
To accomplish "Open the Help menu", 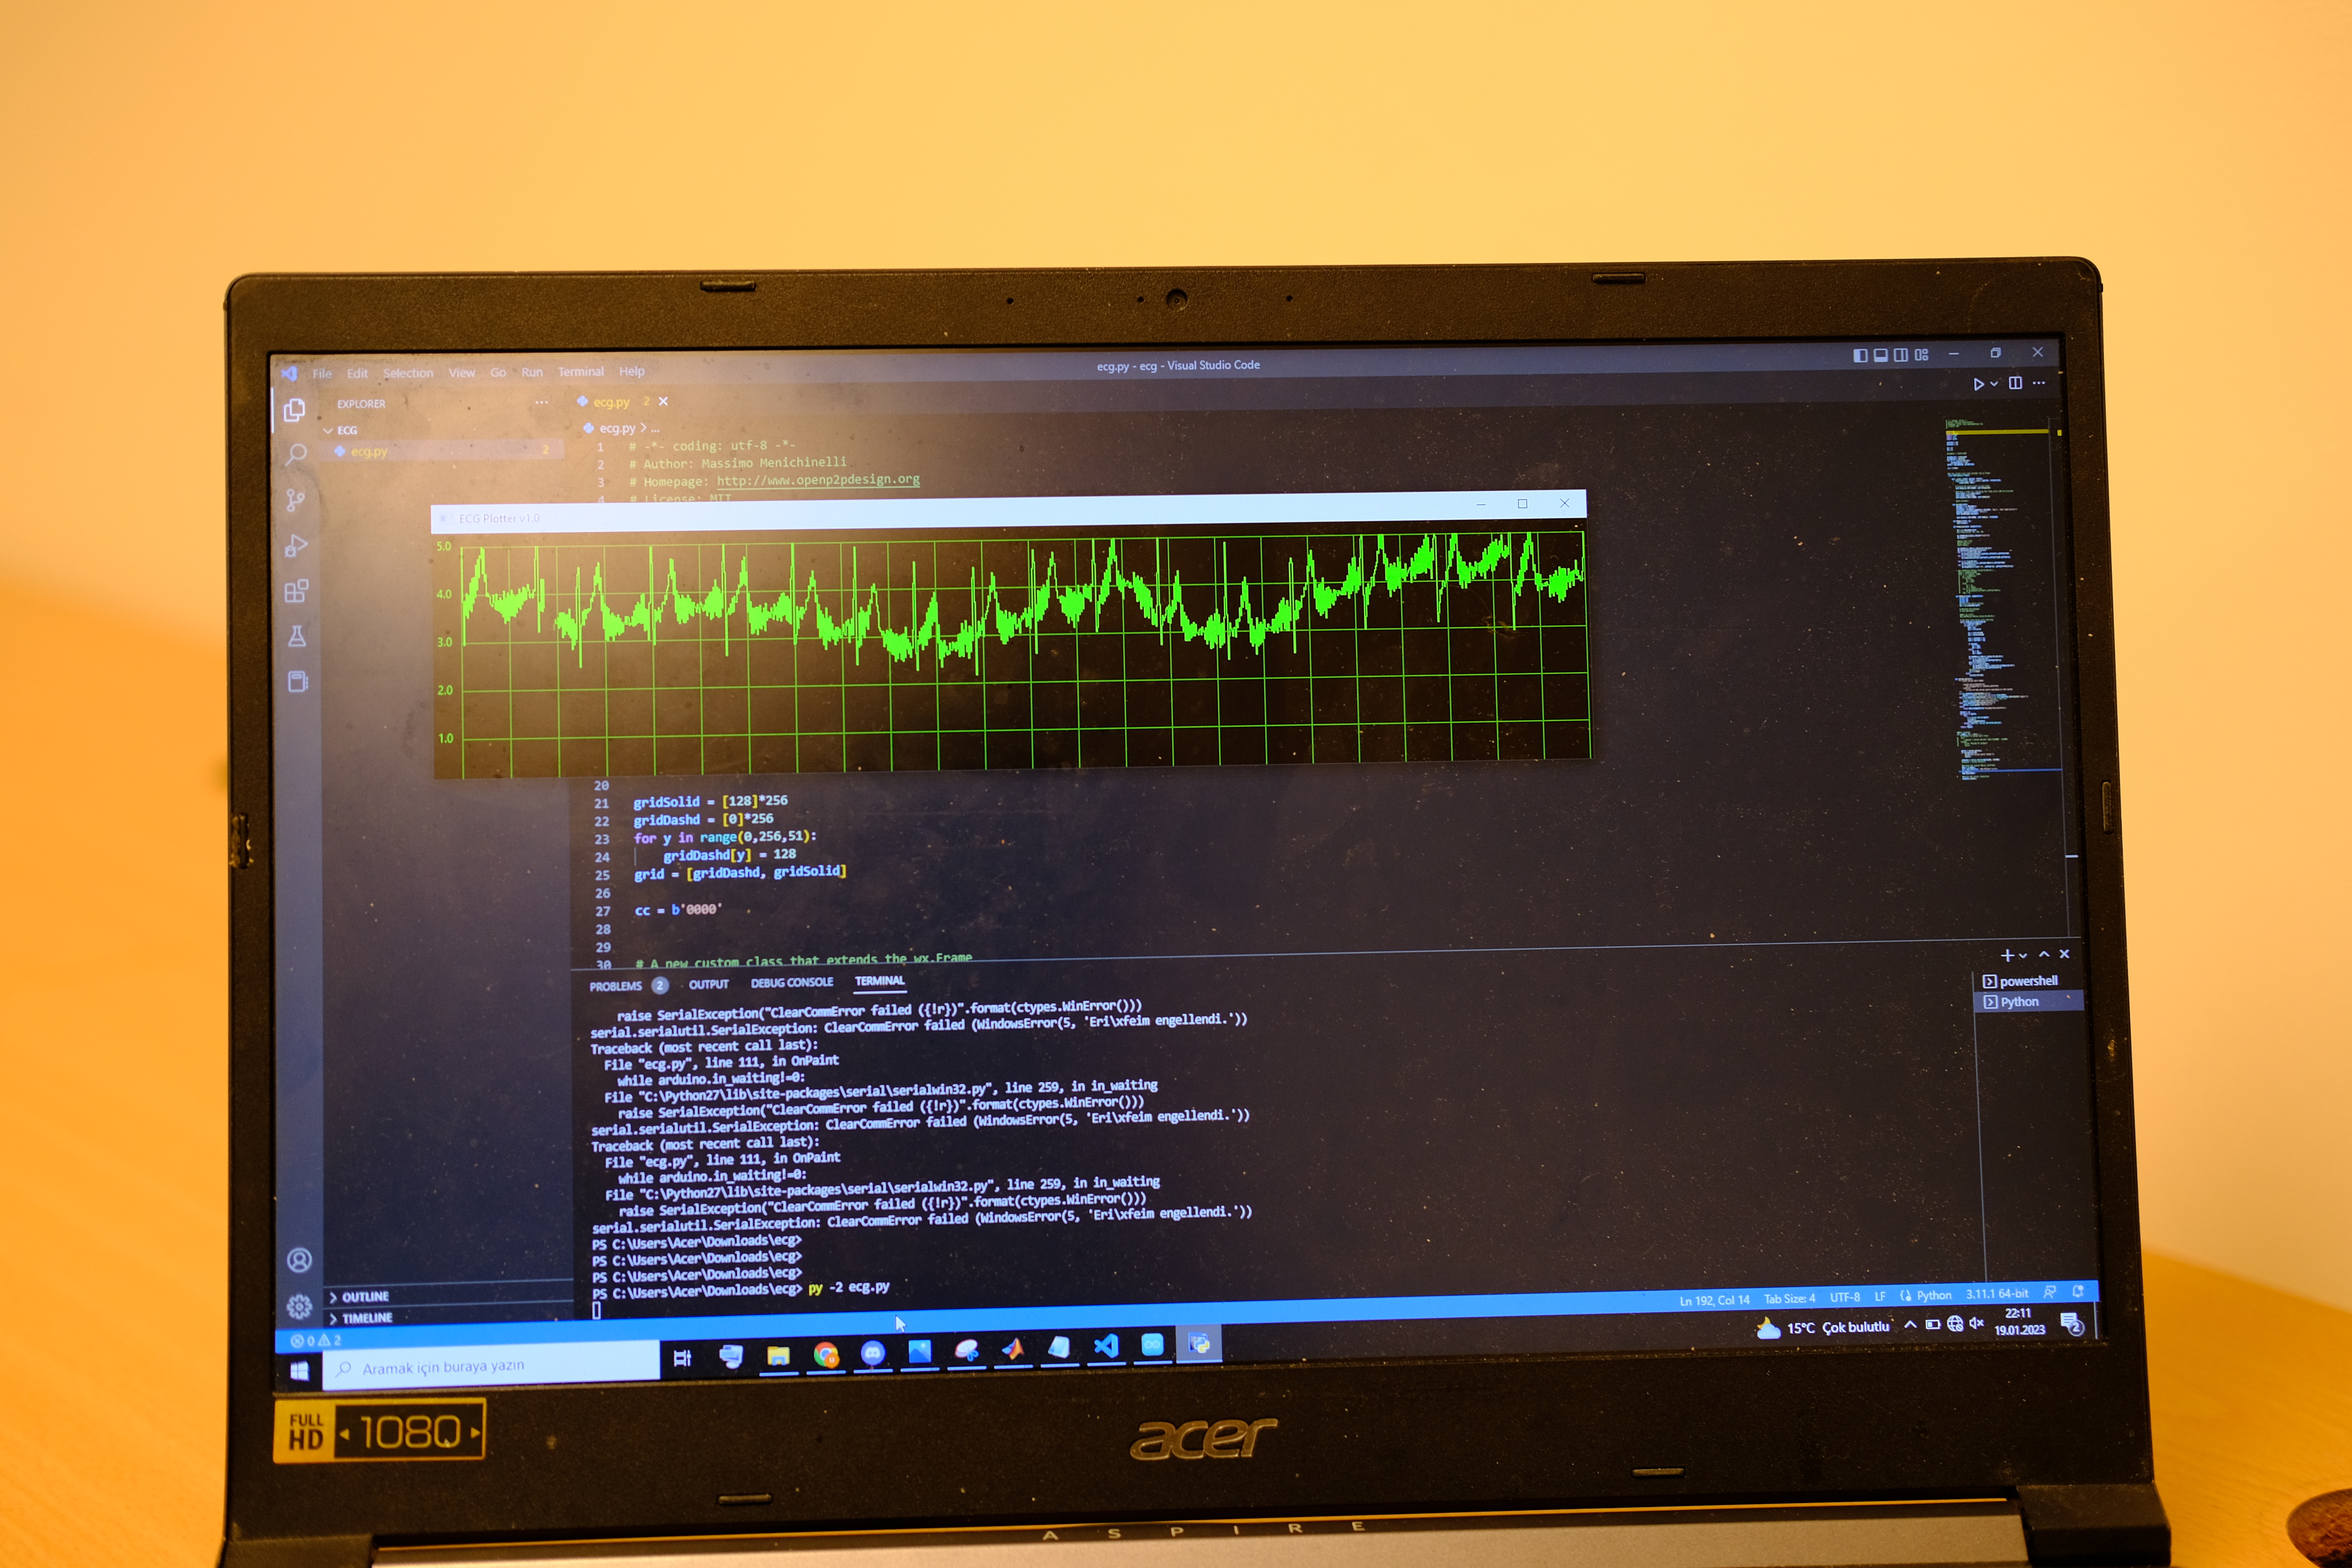I will [x=632, y=371].
